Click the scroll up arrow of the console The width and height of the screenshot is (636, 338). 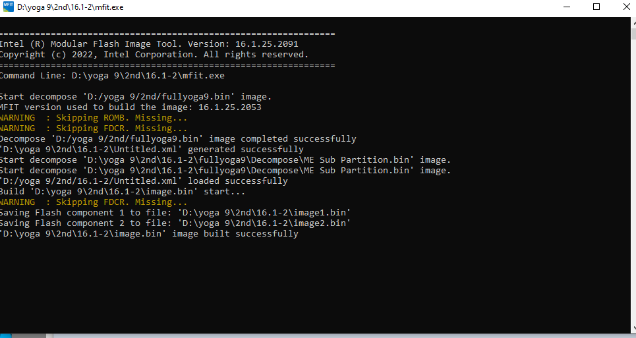[x=633, y=22]
